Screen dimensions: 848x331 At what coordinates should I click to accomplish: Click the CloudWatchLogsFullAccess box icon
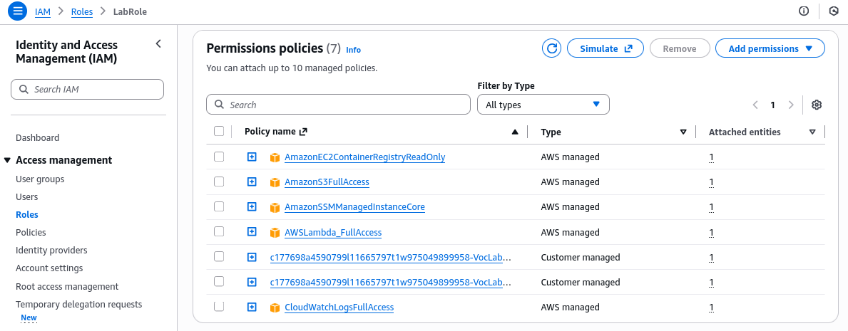275,308
